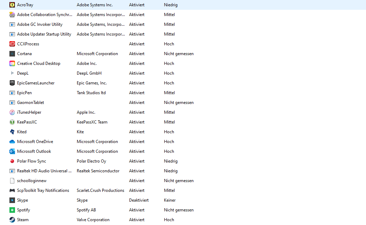
Task: Click publisher Epic Games, Inc.
Action: (x=92, y=83)
